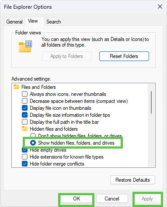Check Decrease space between items option
This screenshot has width=167, height=207.
24,101
